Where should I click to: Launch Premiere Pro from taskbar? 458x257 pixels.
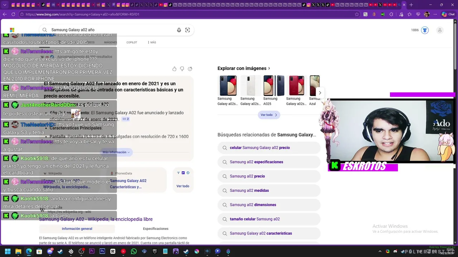[92, 251]
